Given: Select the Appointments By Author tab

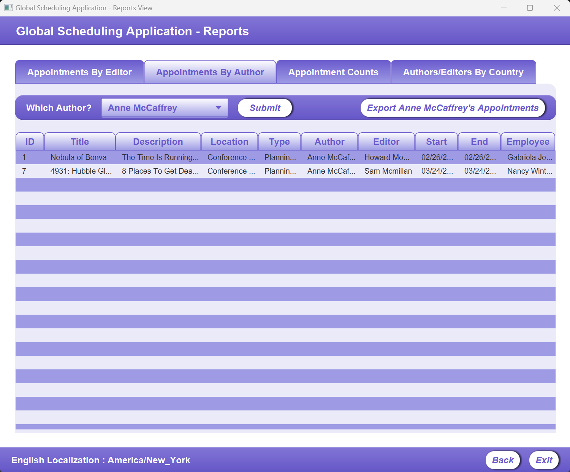Looking at the screenshot, I should [210, 72].
